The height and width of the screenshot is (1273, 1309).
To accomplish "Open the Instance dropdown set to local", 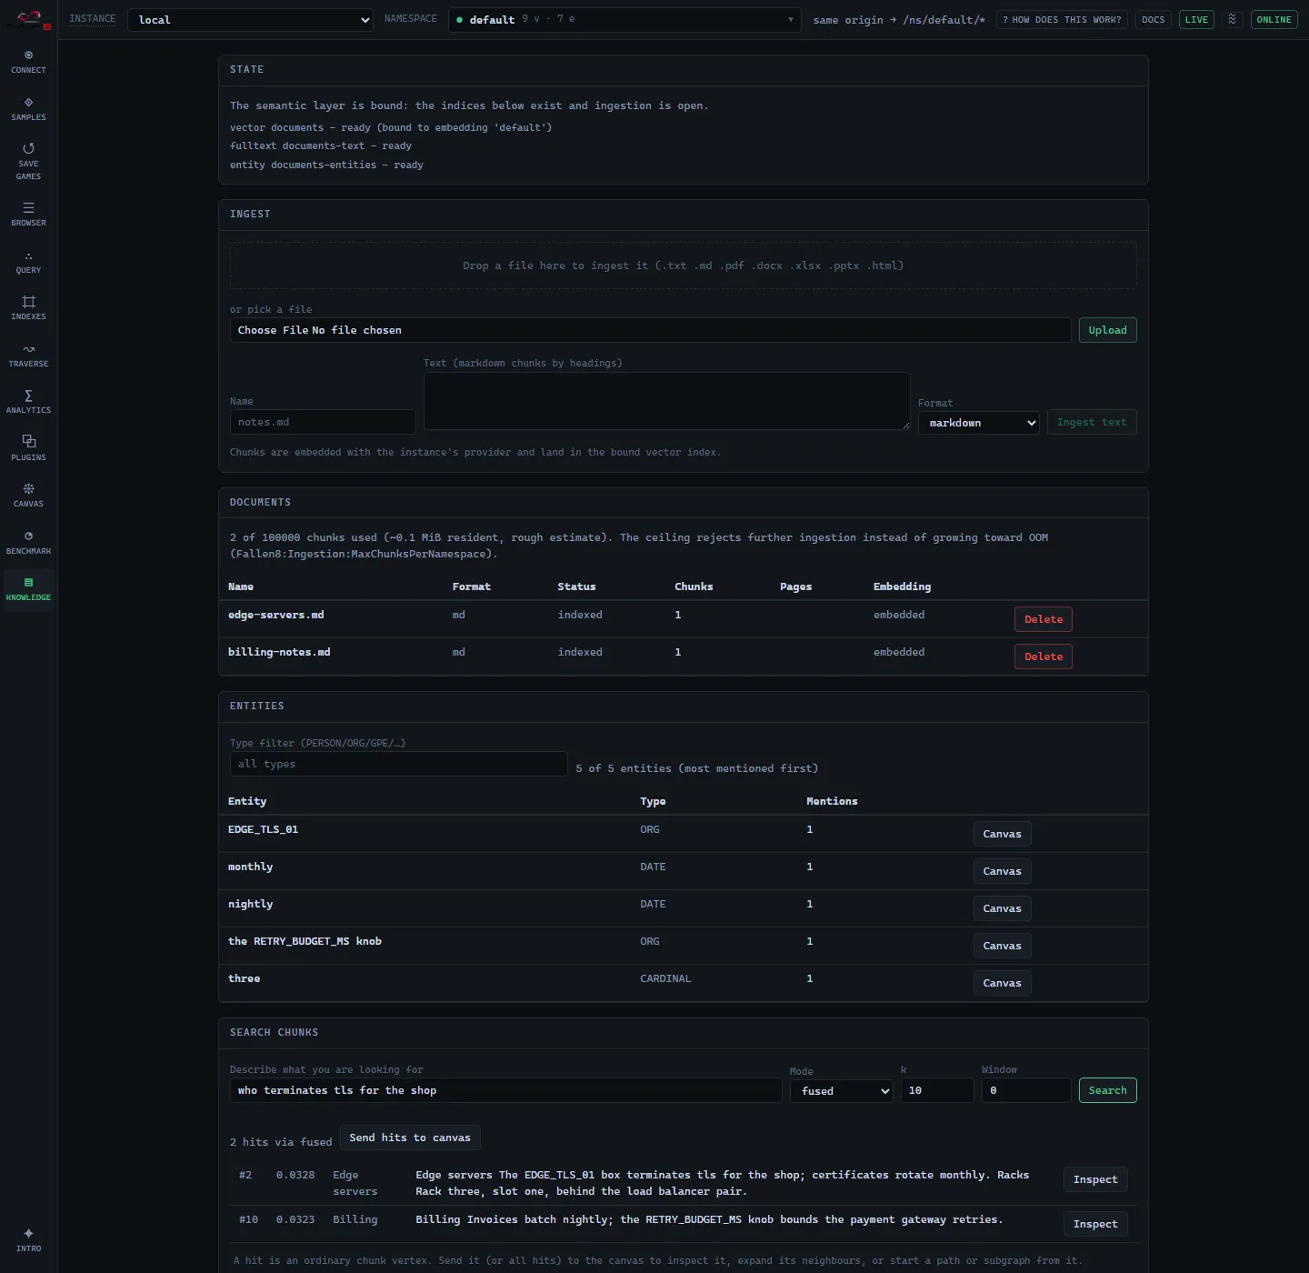I will pos(250,20).
